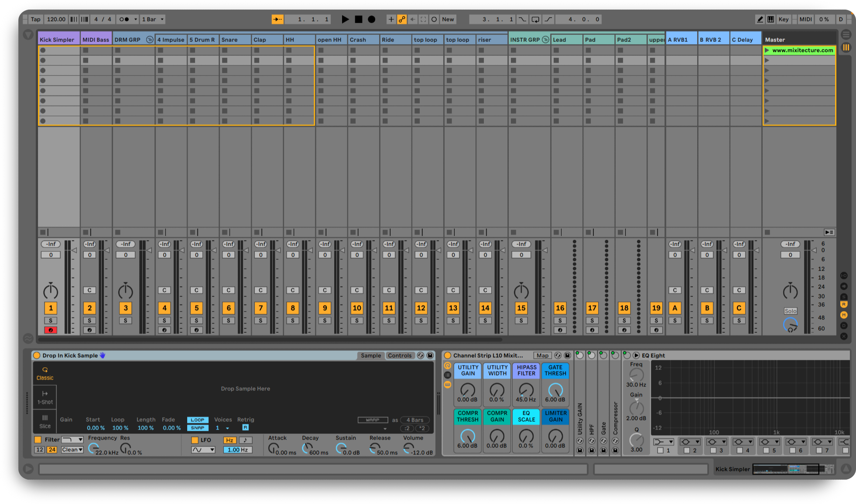Switch to the Controls tab in Simpler

(400, 355)
